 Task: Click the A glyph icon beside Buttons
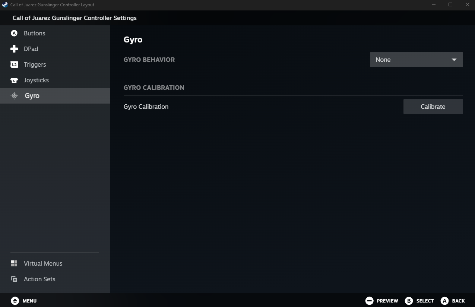[x=14, y=33]
